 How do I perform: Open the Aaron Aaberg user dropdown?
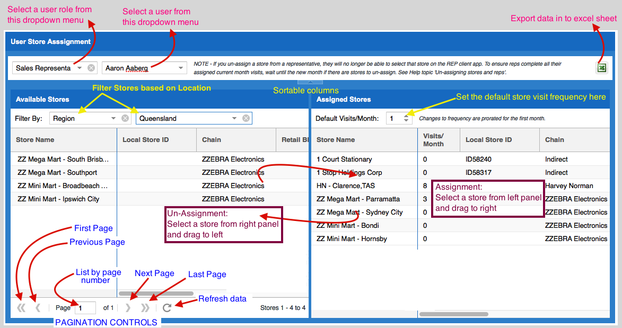click(181, 68)
